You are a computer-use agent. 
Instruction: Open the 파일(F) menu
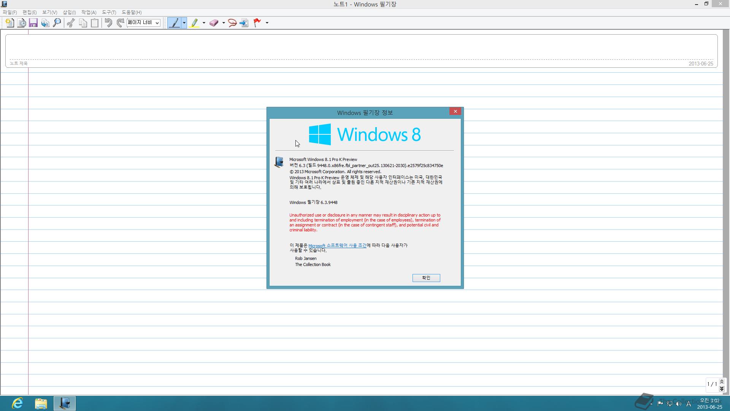click(10, 12)
